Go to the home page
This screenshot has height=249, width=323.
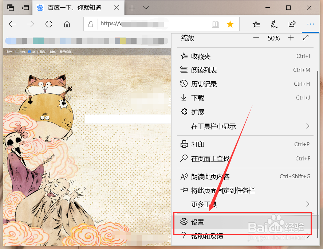click(67, 24)
